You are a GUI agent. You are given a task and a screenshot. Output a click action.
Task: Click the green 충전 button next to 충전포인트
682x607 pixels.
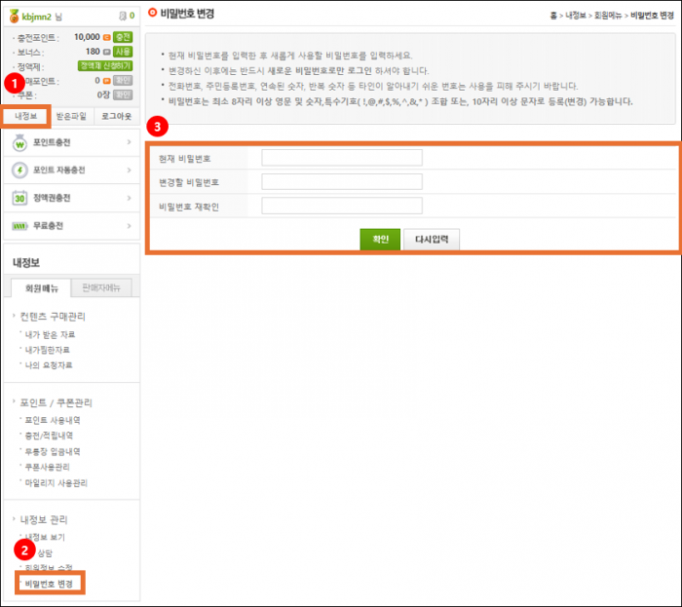(x=123, y=36)
